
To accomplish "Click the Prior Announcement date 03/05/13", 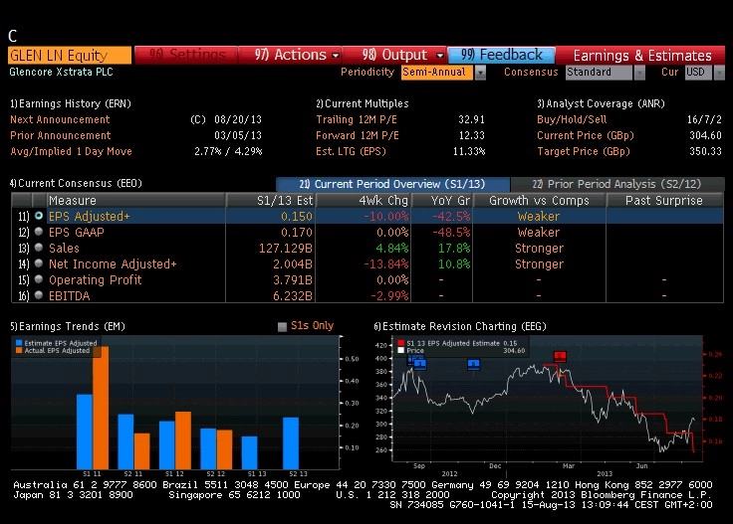I will point(238,135).
